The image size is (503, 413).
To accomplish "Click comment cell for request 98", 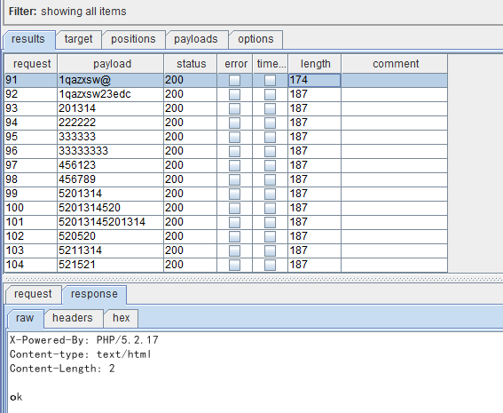I will (x=395, y=179).
